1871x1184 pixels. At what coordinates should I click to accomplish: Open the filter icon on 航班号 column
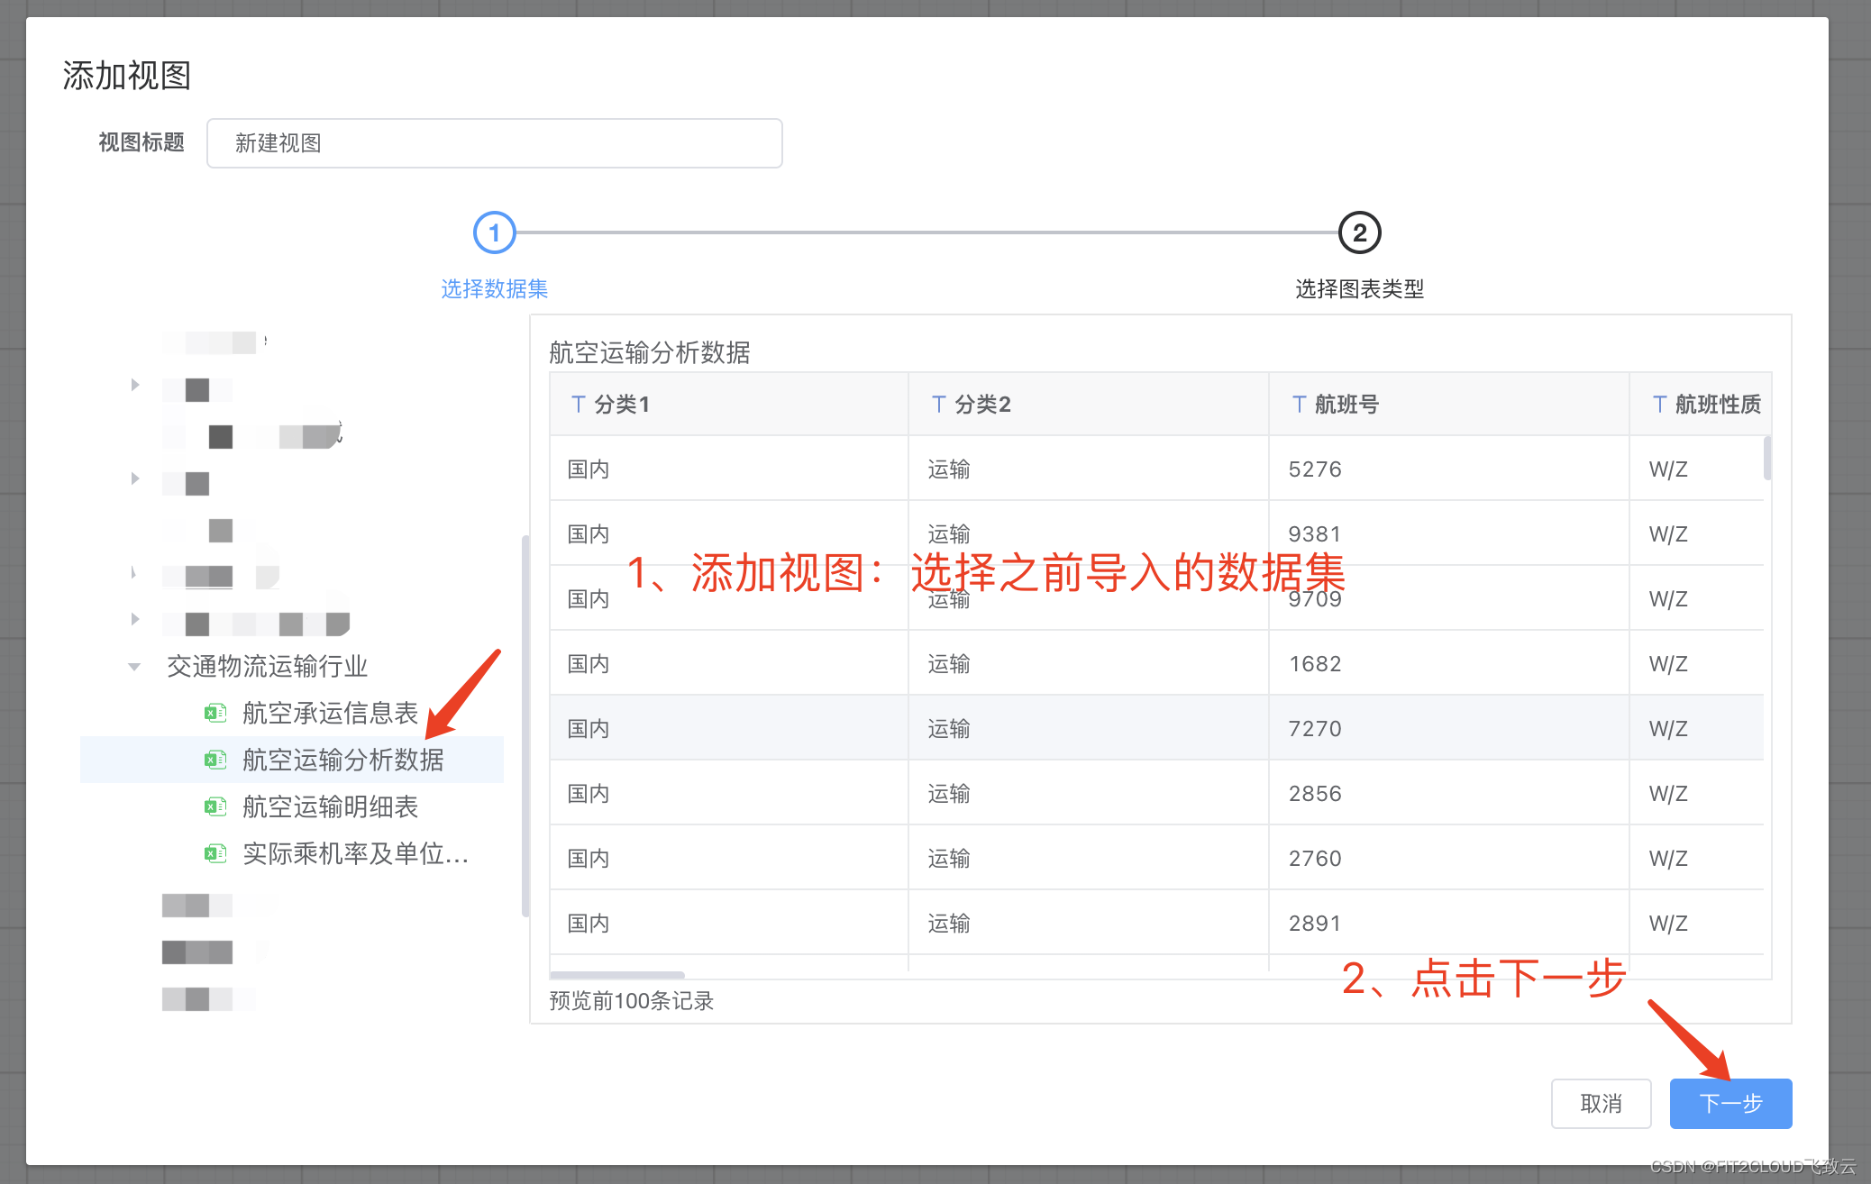[1299, 404]
